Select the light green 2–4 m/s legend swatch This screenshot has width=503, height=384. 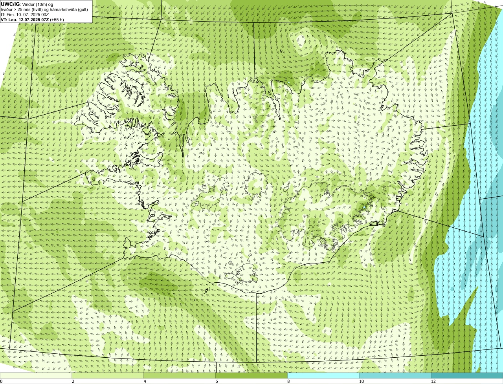tap(108, 375)
